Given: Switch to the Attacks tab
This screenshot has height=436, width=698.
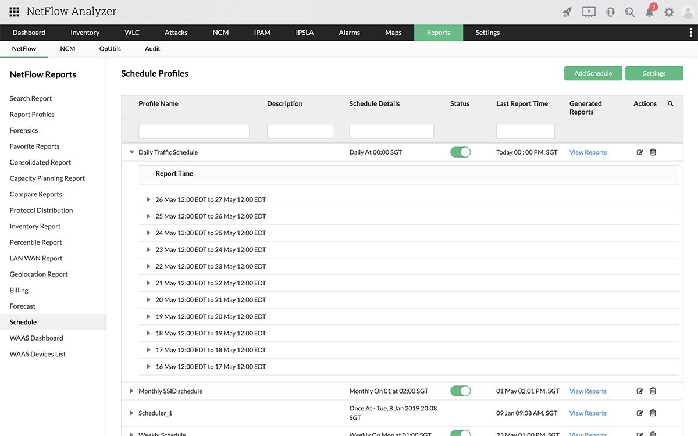Looking at the screenshot, I should coord(176,33).
